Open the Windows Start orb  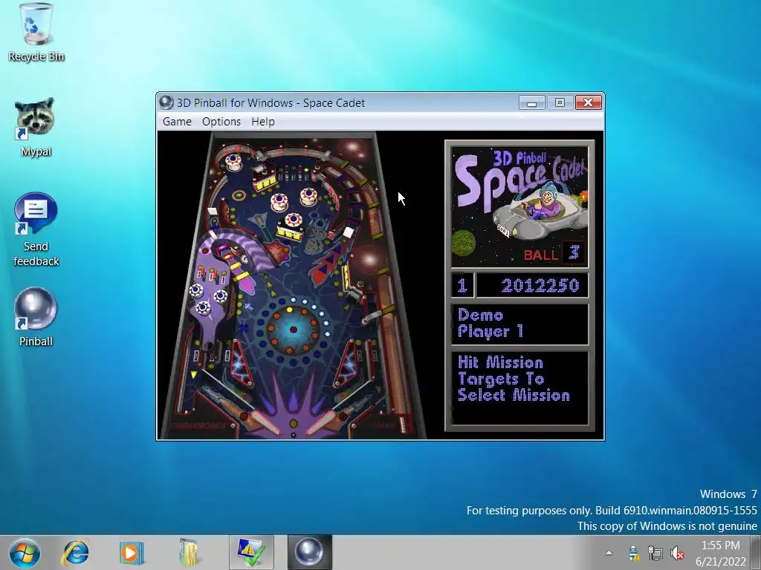point(25,553)
